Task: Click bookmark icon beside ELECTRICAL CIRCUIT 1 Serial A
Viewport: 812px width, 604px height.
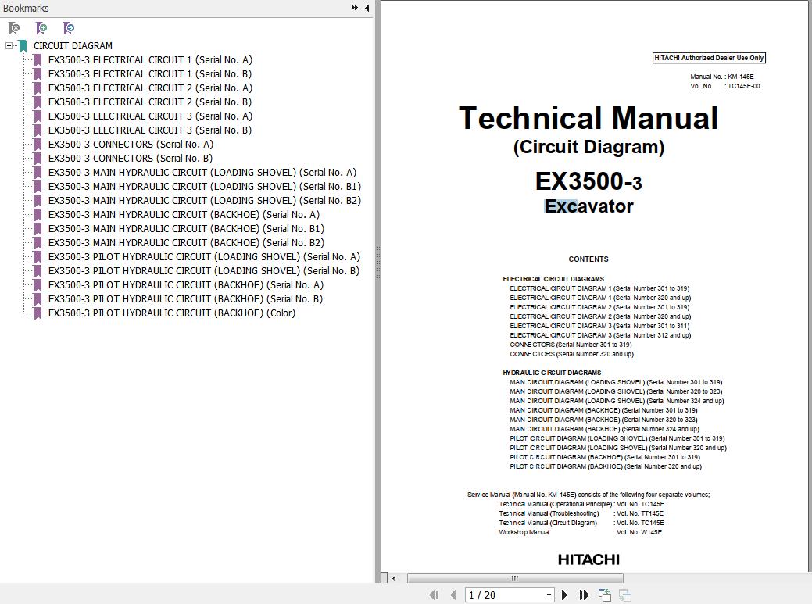Action: tap(38, 60)
